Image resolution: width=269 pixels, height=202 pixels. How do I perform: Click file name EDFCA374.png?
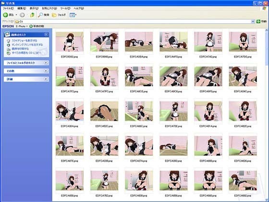139,161
